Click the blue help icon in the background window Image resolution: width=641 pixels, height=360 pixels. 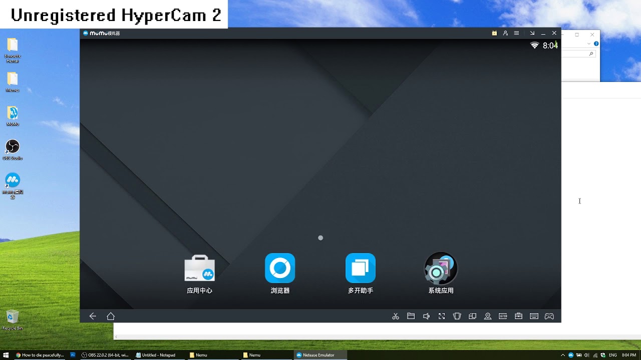coord(596,43)
